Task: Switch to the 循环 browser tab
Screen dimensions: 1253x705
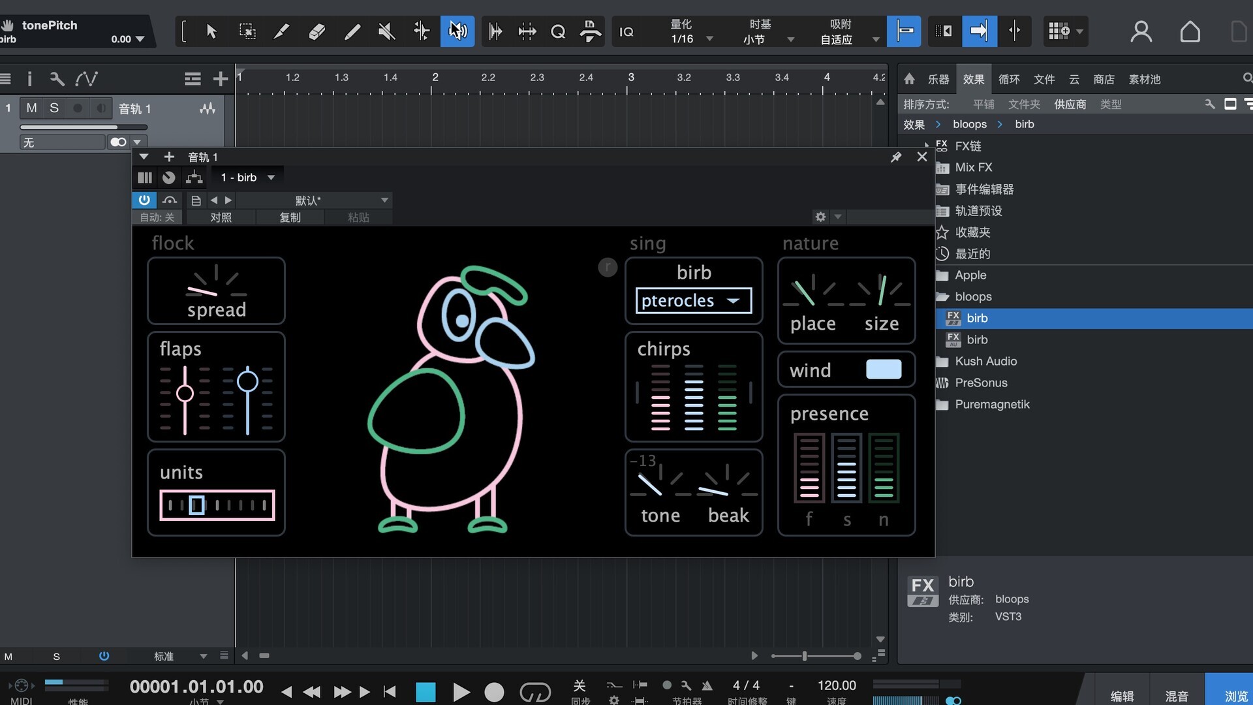Action: click(1009, 79)
